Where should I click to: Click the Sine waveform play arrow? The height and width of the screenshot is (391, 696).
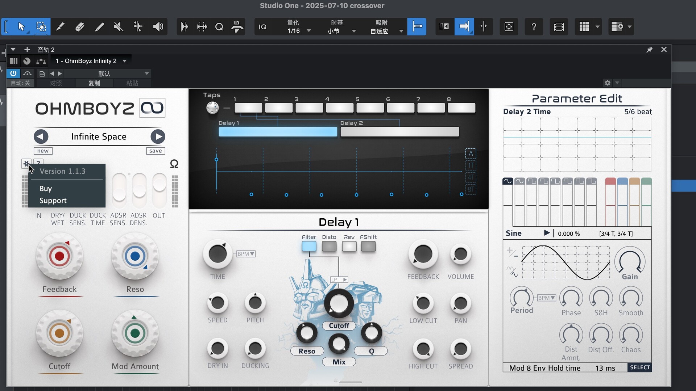(x=547, y=233)
